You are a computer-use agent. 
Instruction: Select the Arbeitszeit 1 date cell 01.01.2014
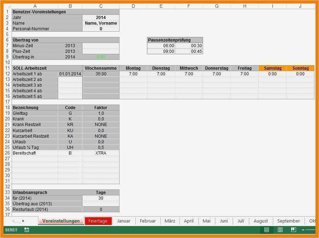(x=70, y=74)
